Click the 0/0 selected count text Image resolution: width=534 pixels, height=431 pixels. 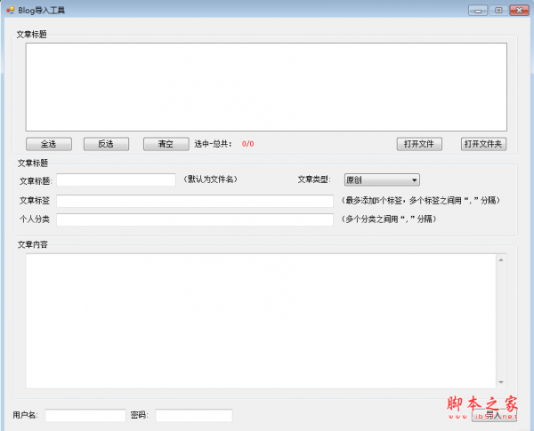coord(248,144)
